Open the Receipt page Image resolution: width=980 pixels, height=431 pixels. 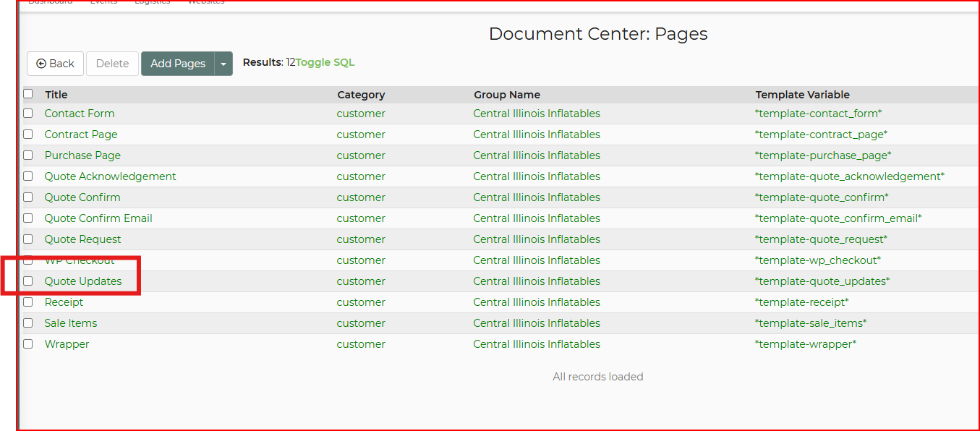click(64, 302)
